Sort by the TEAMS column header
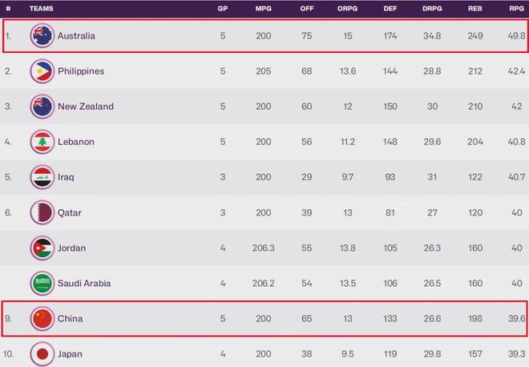Viewport: 529px width, 367px height. click(41, 9)
